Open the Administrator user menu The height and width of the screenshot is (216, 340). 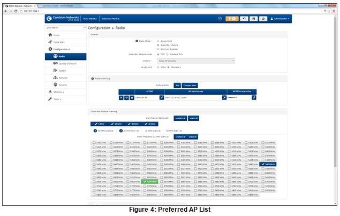pyautogui.click(x=280, y=19)
